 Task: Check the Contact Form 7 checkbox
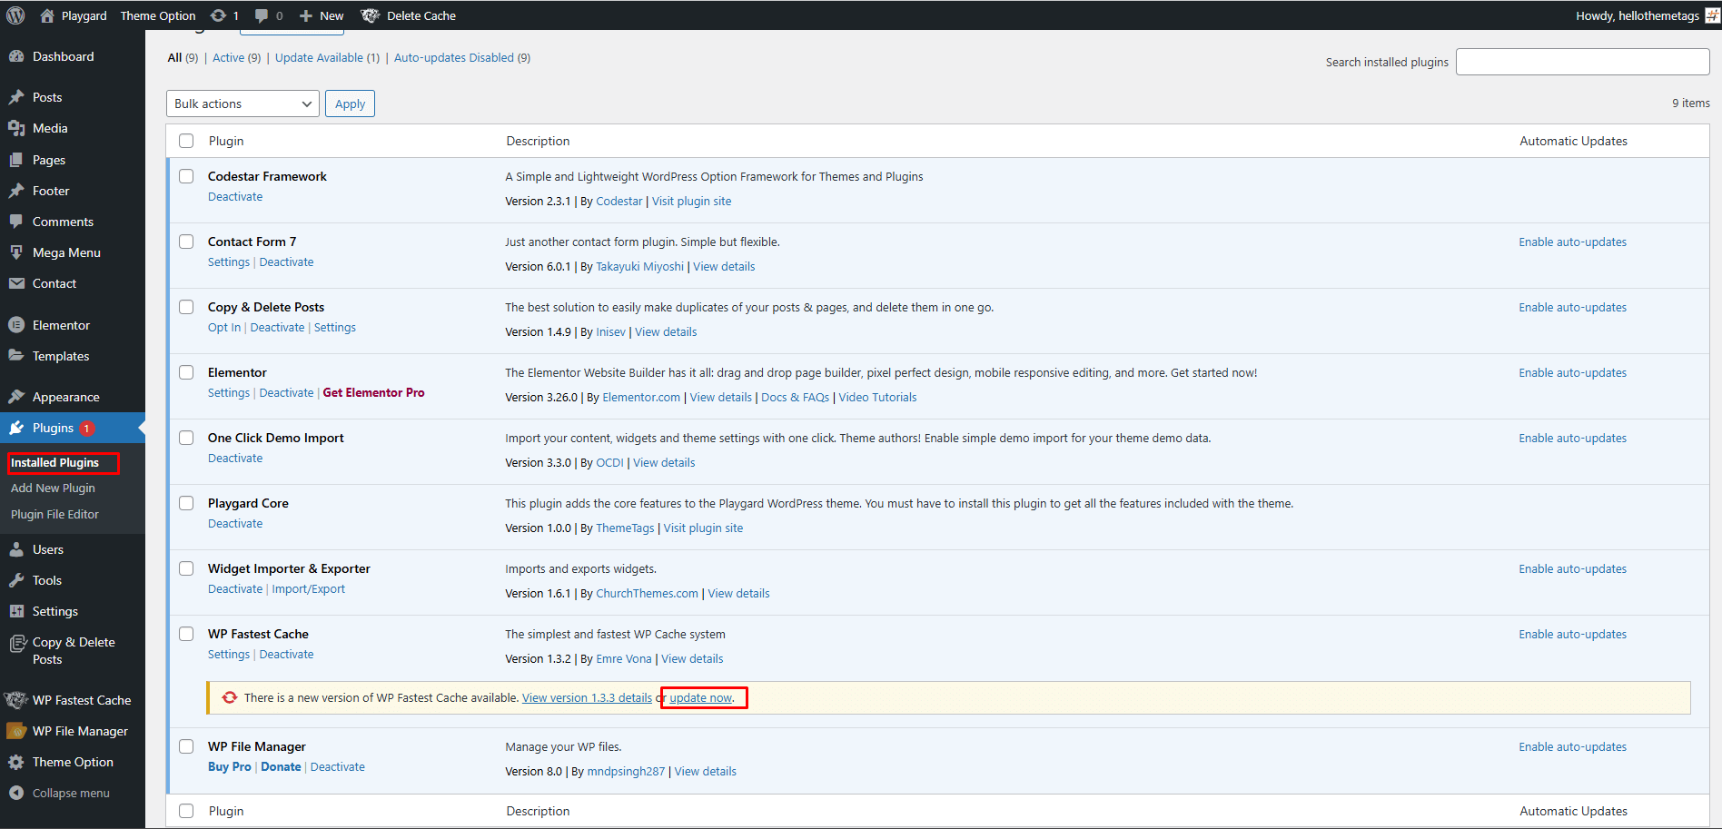point(186,242)
